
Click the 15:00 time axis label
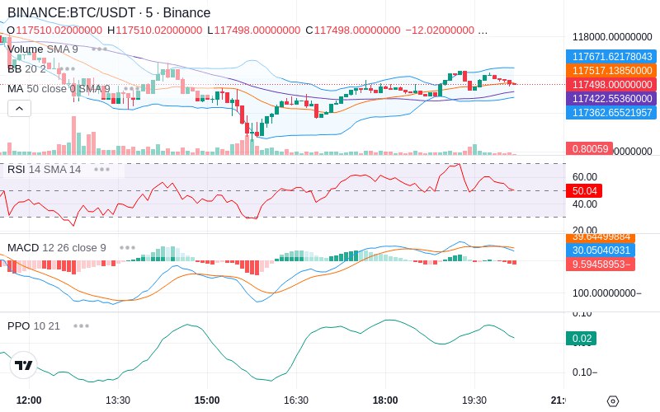207,400
